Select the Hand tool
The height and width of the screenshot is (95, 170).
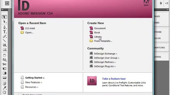[x=4, y=92]
